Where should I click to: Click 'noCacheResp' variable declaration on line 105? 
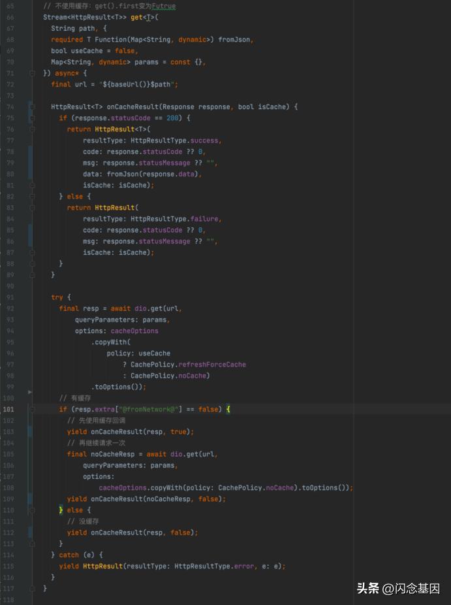(112, 454)
